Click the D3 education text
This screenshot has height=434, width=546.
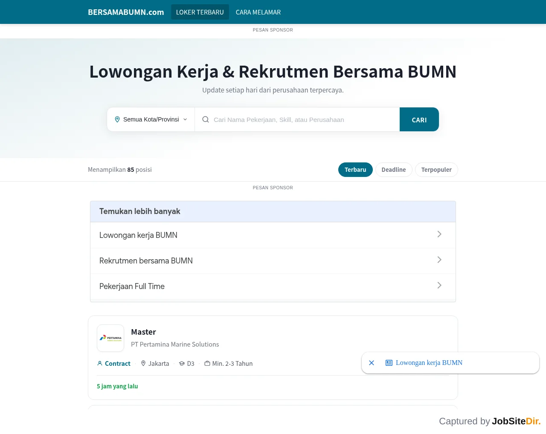pyautogui.click(x=191, y=364)
